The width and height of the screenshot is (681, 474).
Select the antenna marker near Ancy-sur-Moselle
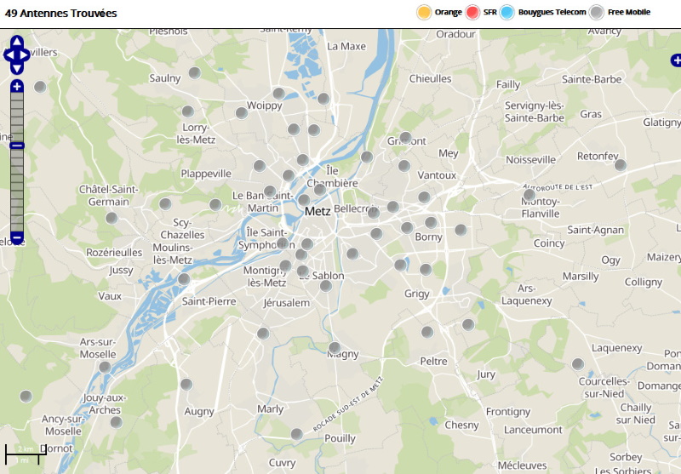pyautogui.click(x=116, y=422)
